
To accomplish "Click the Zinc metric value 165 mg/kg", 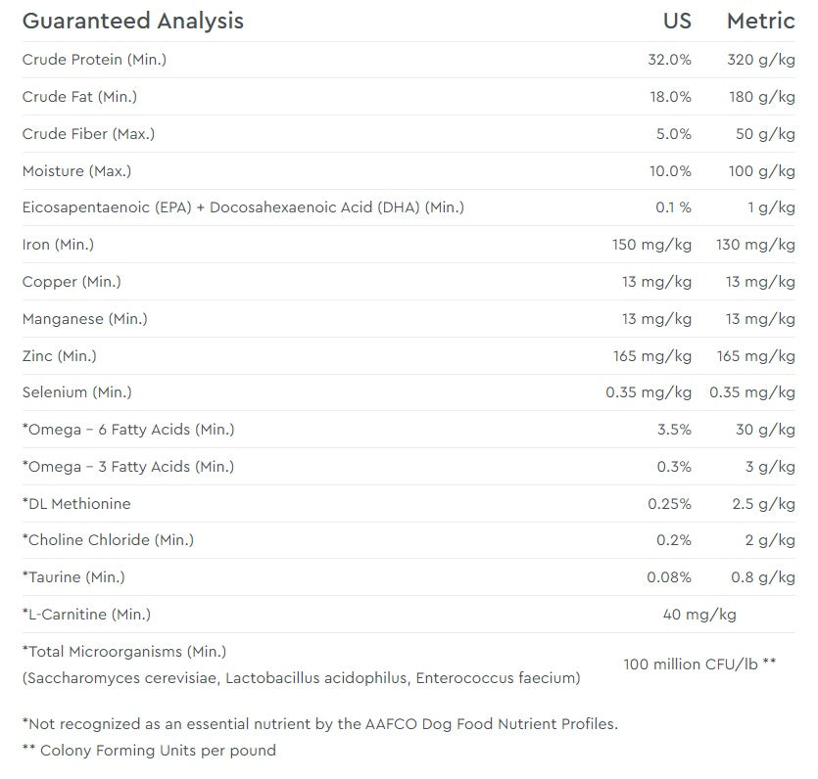I will (x=756, y=355).
